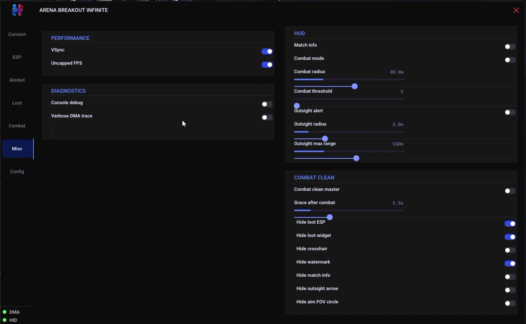Screen dimensions: 526x324
Task: Open the Config tab in the sidebar
Action: [x=17, y=172]
